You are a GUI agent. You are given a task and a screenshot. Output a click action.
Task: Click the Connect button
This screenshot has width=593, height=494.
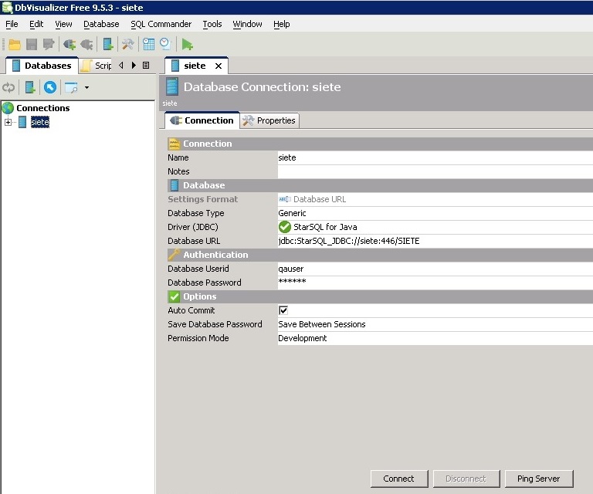coord(398,479)
